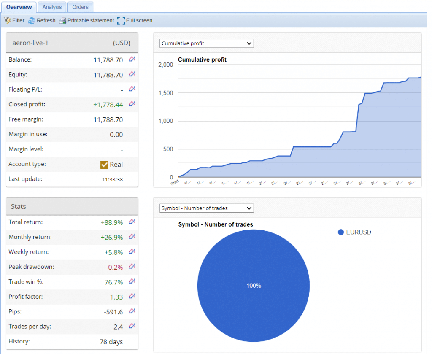Refresh the account data
The image size is (432, 354).
tap(42, 20)
